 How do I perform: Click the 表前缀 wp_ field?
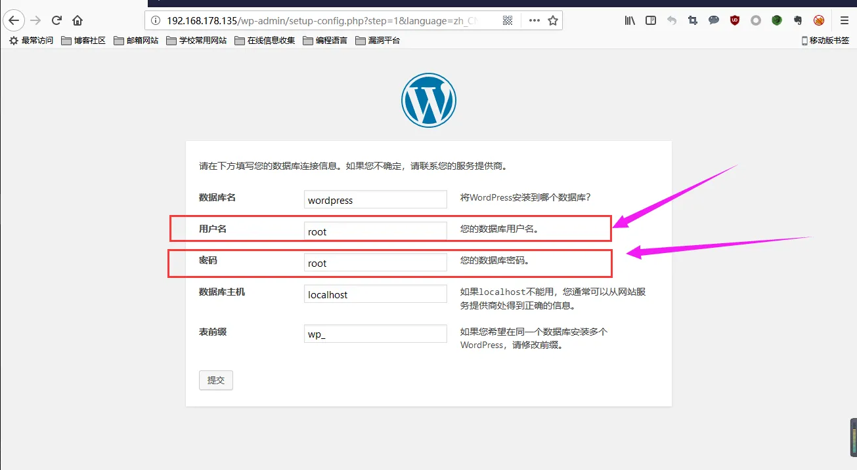click(376, 334)
